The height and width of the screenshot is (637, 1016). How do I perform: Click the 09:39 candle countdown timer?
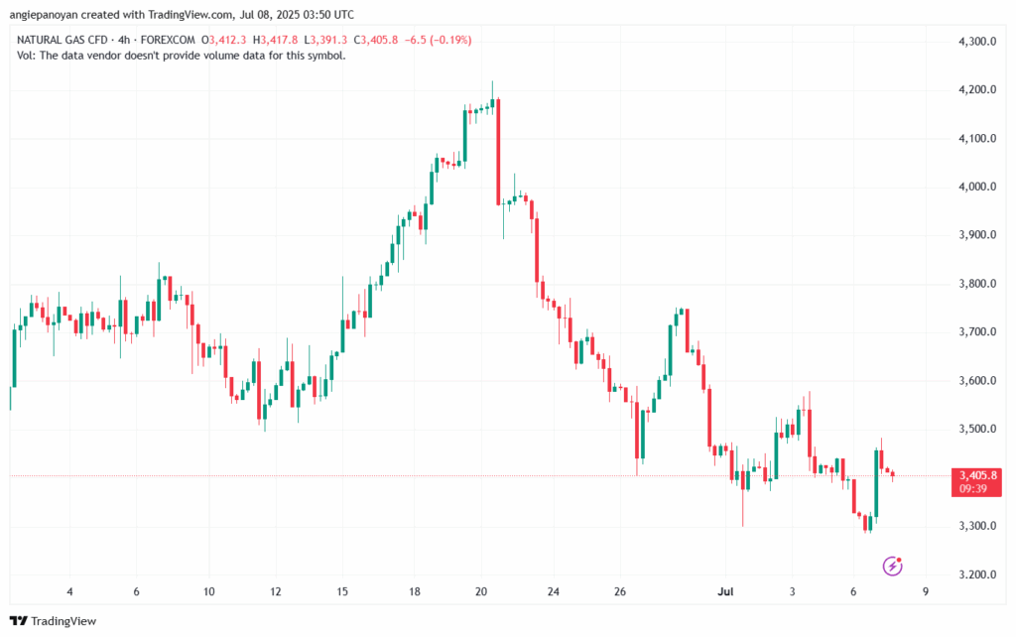tap(972, 488)
